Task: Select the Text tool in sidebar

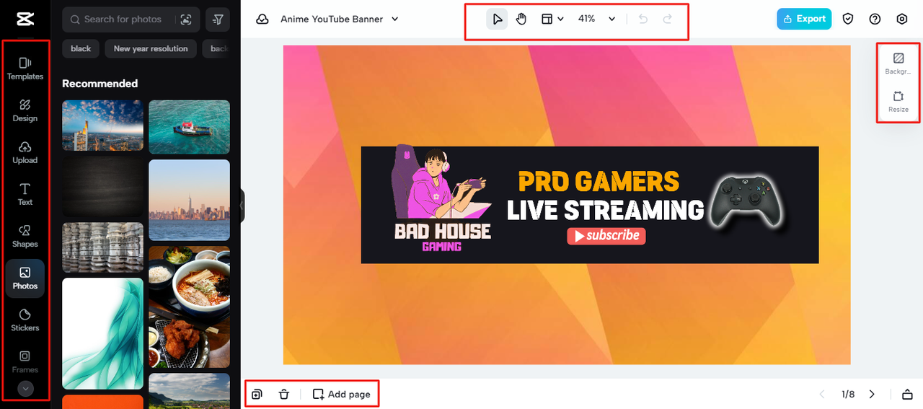Action: point(25,194)
